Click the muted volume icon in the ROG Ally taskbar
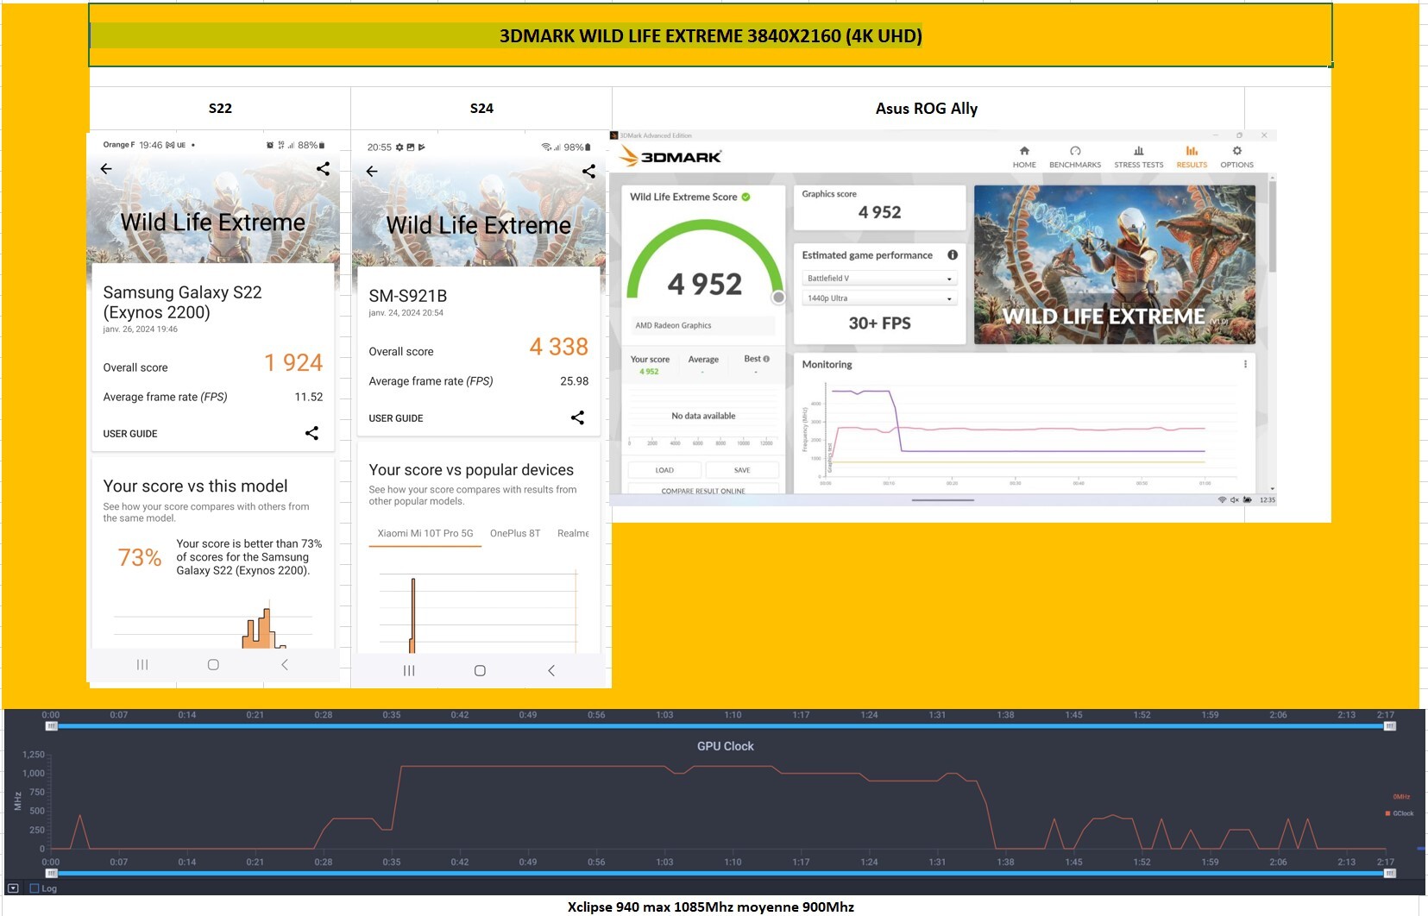This screenshot has height=916, width=1428. click(1234, 500)
